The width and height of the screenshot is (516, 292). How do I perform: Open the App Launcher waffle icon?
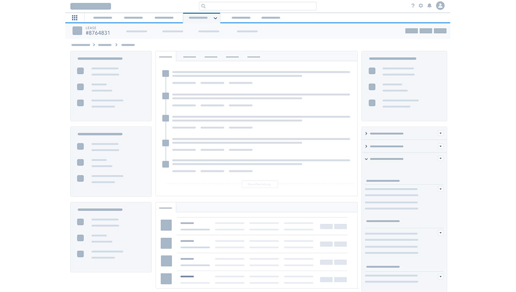pyautogui.click(x=75, y=18)
